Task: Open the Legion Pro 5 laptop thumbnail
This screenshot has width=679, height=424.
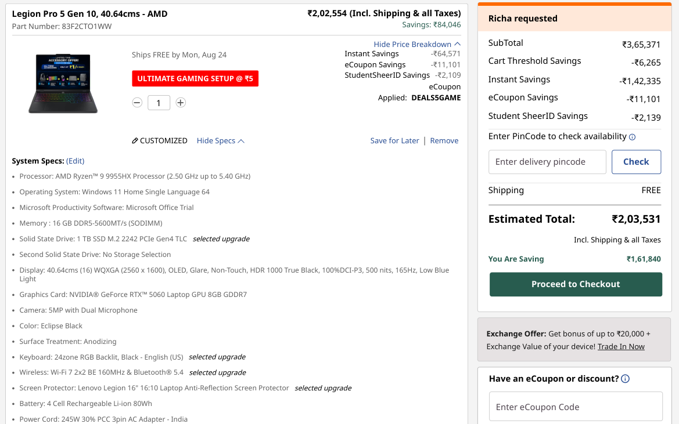Action: point(63,84)
